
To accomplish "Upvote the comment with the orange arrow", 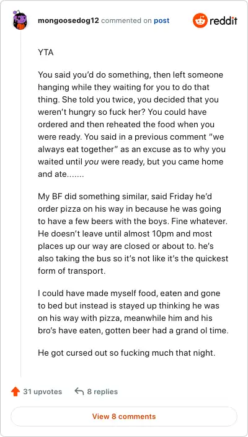I will tap(15, 392).
